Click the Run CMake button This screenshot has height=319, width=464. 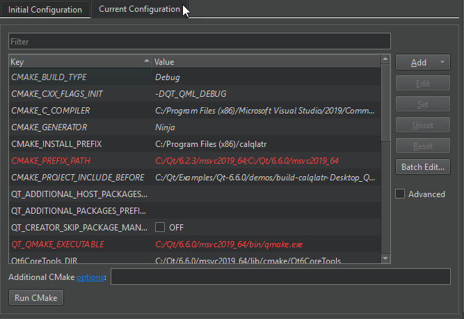tap(36, 298)
